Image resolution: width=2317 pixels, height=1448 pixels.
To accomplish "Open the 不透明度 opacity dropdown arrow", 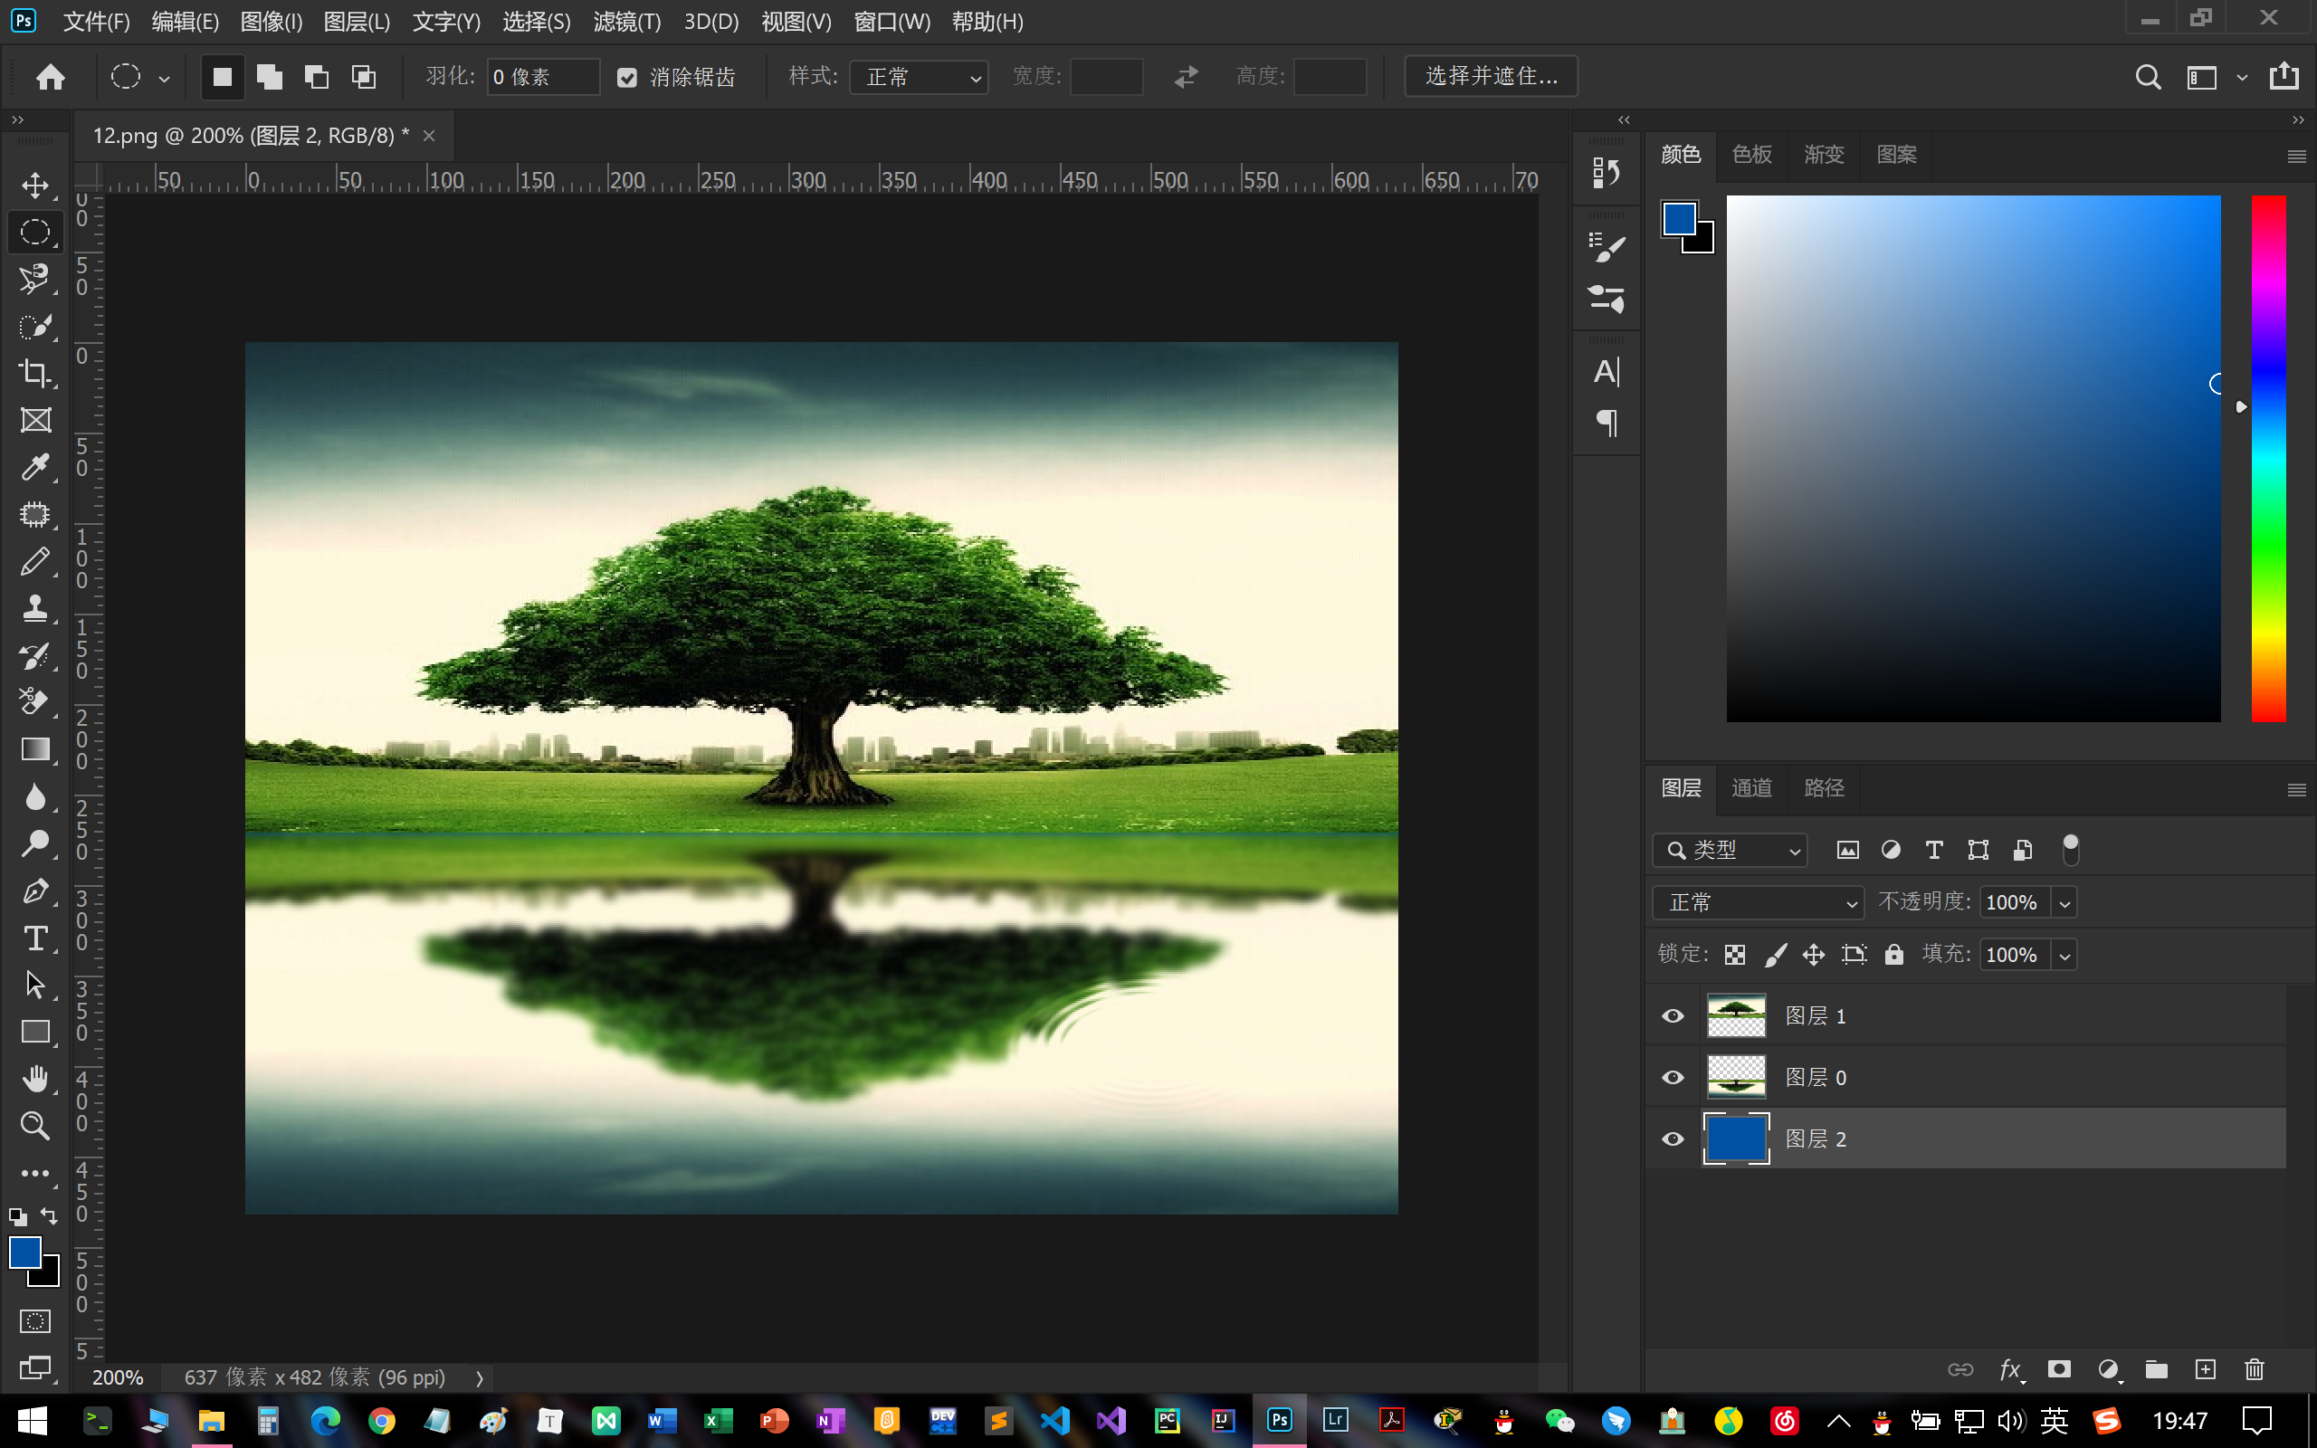I will 2064,903.
